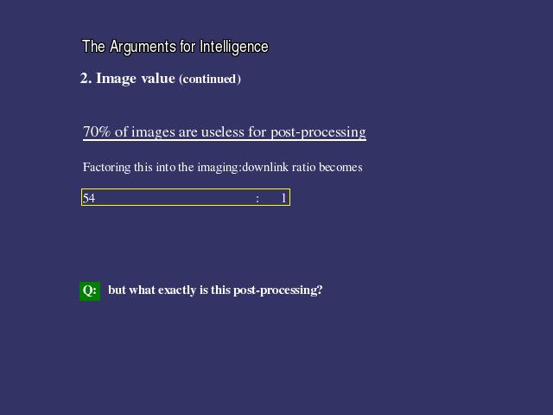Click the number 1 in the ratio box

click(x=283, y=198)
